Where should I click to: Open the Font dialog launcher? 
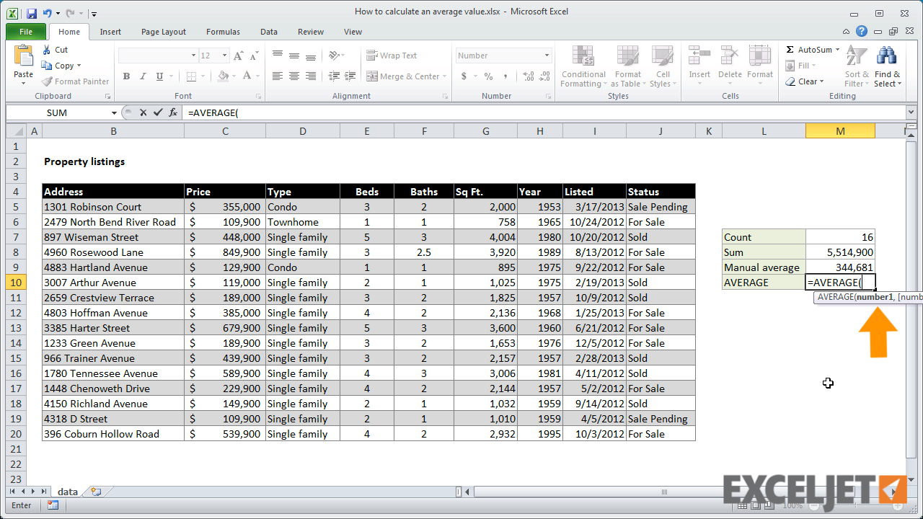pos(258,96)
